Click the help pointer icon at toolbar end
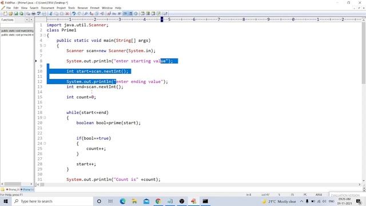Screen dimensions: 366x206 point(165,14)
